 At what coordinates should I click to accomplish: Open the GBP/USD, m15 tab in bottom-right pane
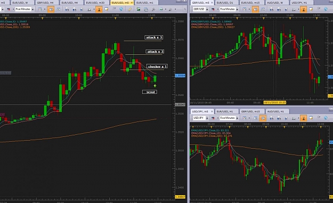click(252, 111)
